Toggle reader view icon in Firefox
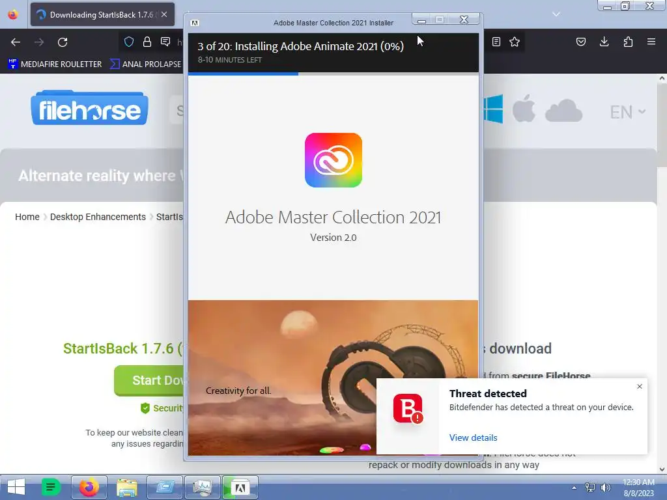 [496, 42]
